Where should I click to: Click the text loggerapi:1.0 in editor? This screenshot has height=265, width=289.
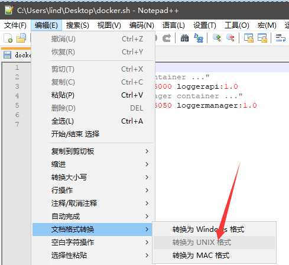[x=207, y=86]
